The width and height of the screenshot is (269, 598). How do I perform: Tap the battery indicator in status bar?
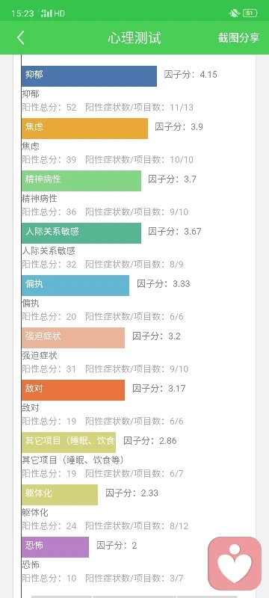[250, 13]
